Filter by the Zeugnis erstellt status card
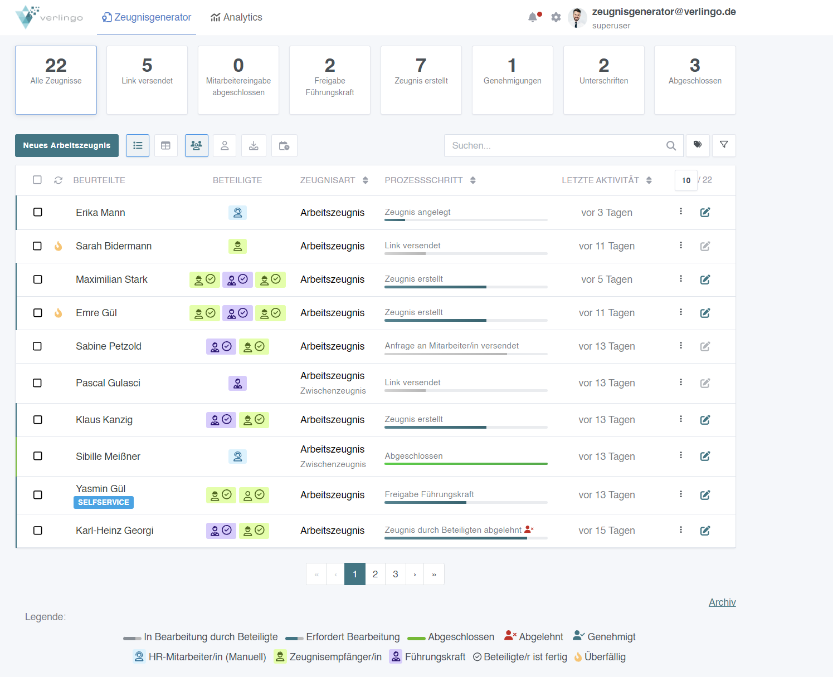Viewport: 833px width, 677px height. pyautogui.click(x=421, y=80)
